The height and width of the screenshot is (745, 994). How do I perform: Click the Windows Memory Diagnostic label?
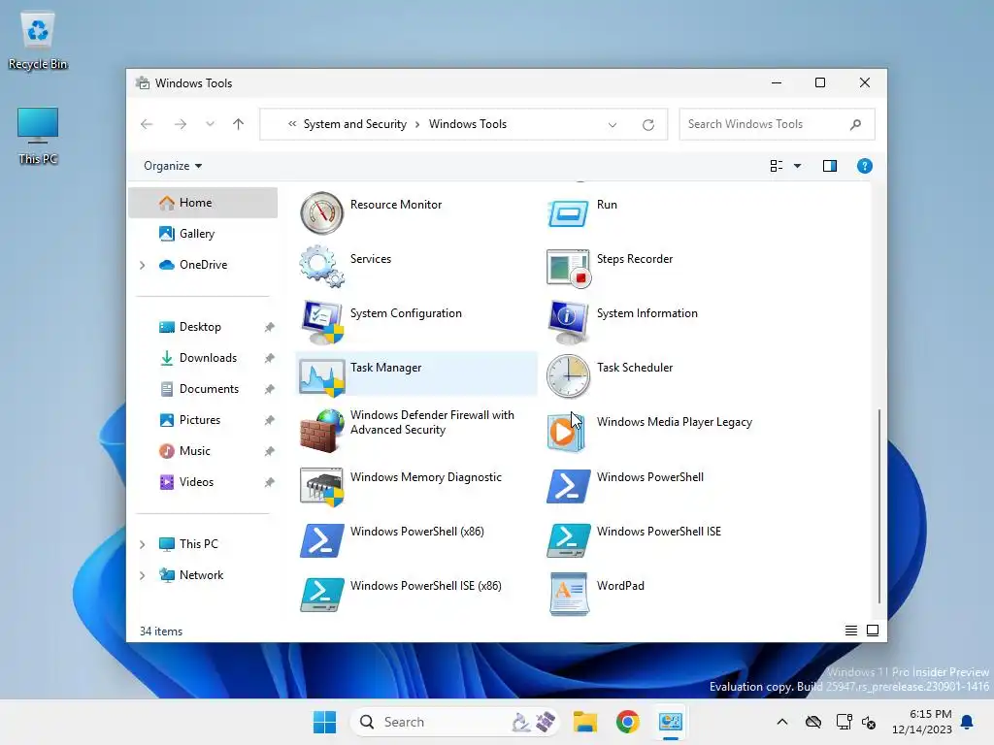pos(426,477)
